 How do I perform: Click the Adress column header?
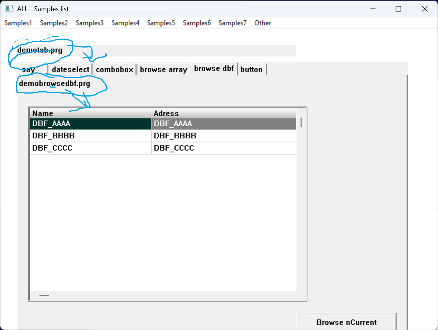[x=224, y=113]
